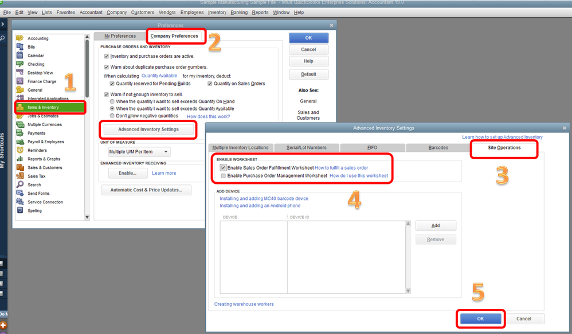Open the General preference icon

tap(20, 90)
